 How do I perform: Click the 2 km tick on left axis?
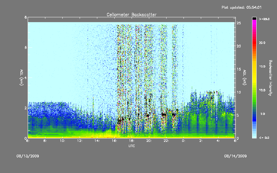pos(26,108)
